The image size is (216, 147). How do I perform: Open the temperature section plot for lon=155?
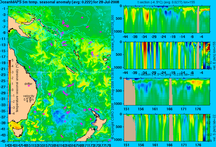click(x=167, y=19)
